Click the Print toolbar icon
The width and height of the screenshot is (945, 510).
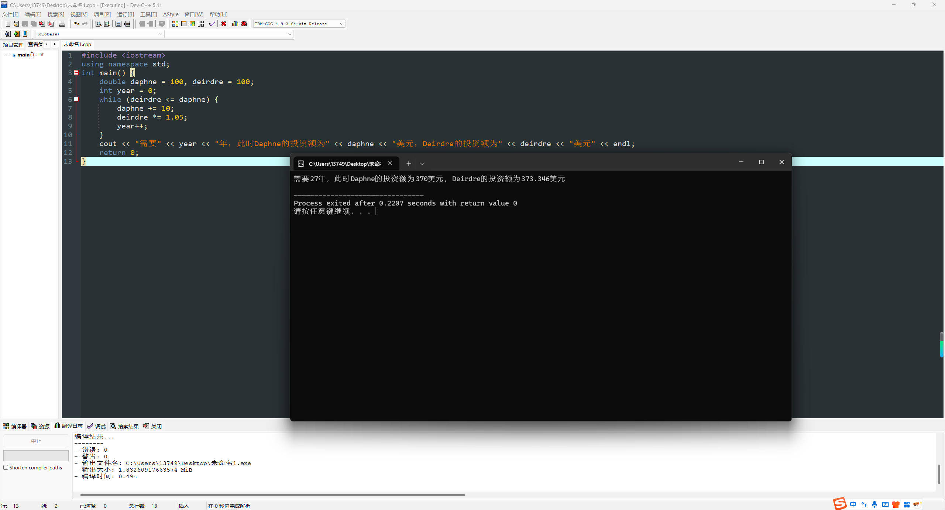(x=62, y=24)
